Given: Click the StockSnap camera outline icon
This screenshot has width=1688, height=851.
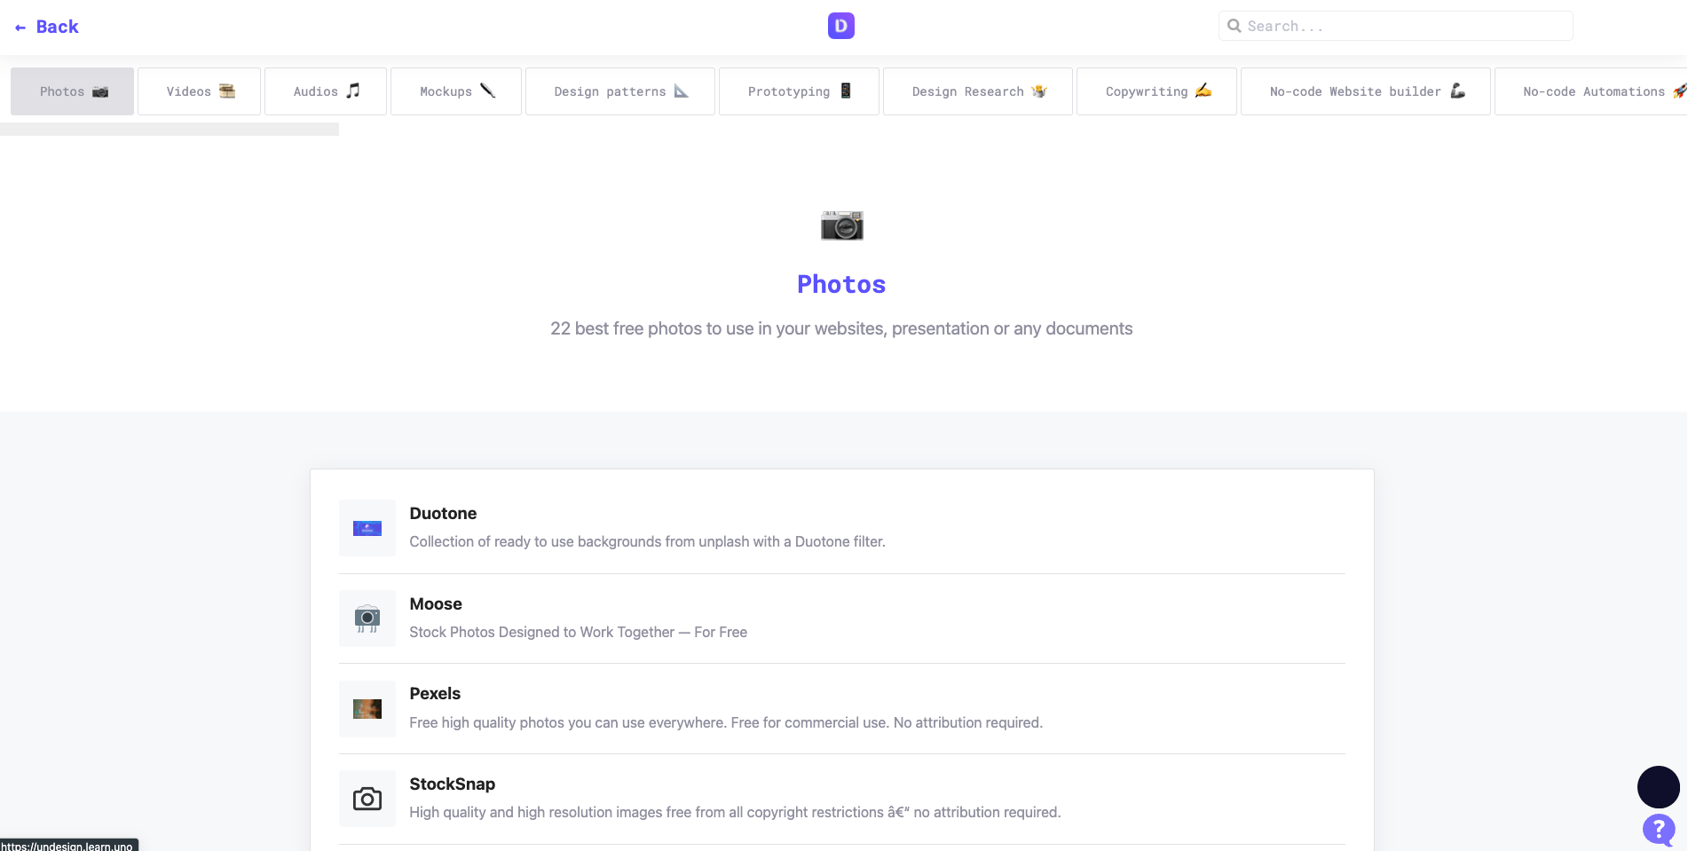Looking at the screenshot, I should tap(367, 799).
